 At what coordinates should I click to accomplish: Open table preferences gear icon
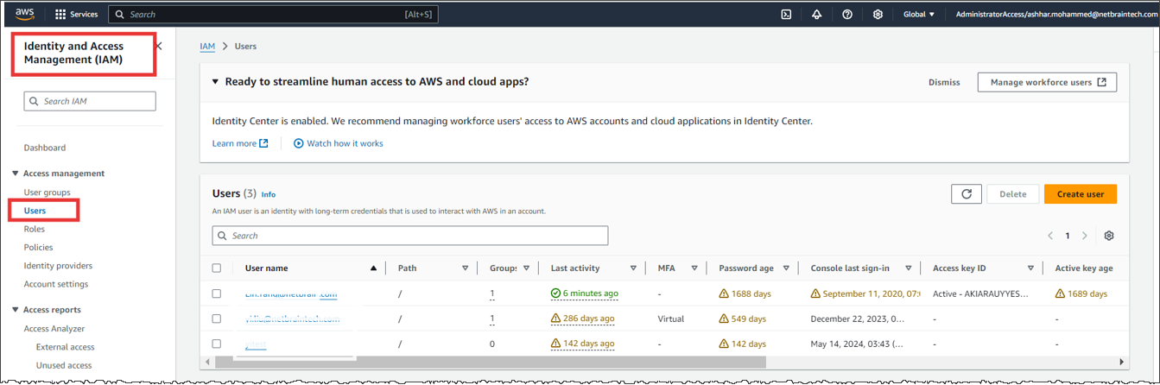point(1109,236)
